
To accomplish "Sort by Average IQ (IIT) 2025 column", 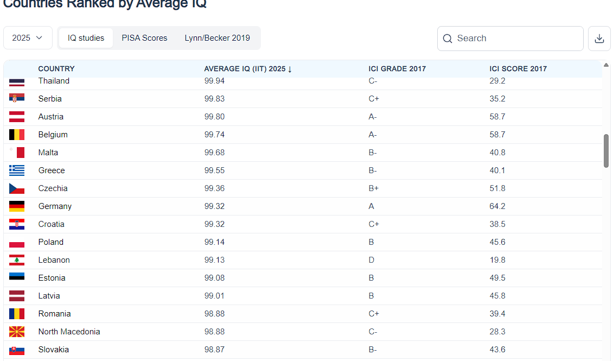I will coord(248,69).
